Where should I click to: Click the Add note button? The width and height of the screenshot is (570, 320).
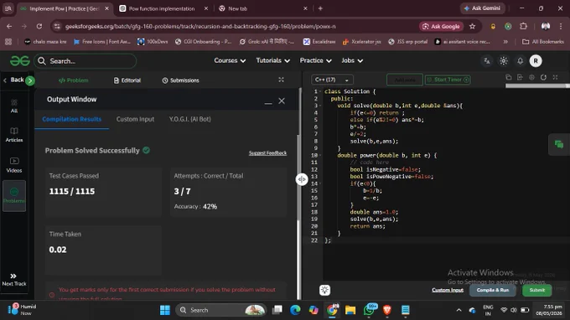(405, 80)
